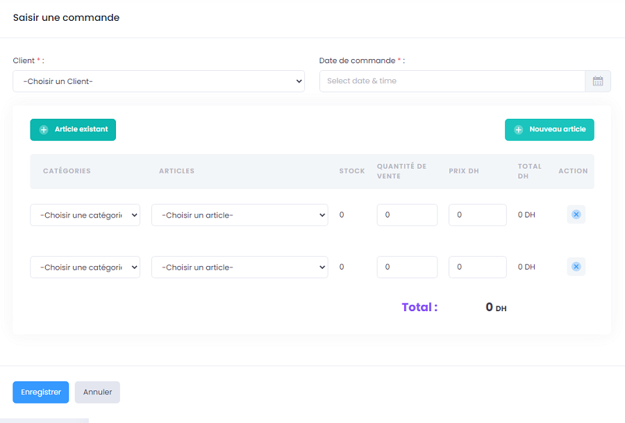Image resolution: width=625 pixels, height=423 pixels.
Task: Open the calendar date picker icon
Action: [x=597, y=81]
